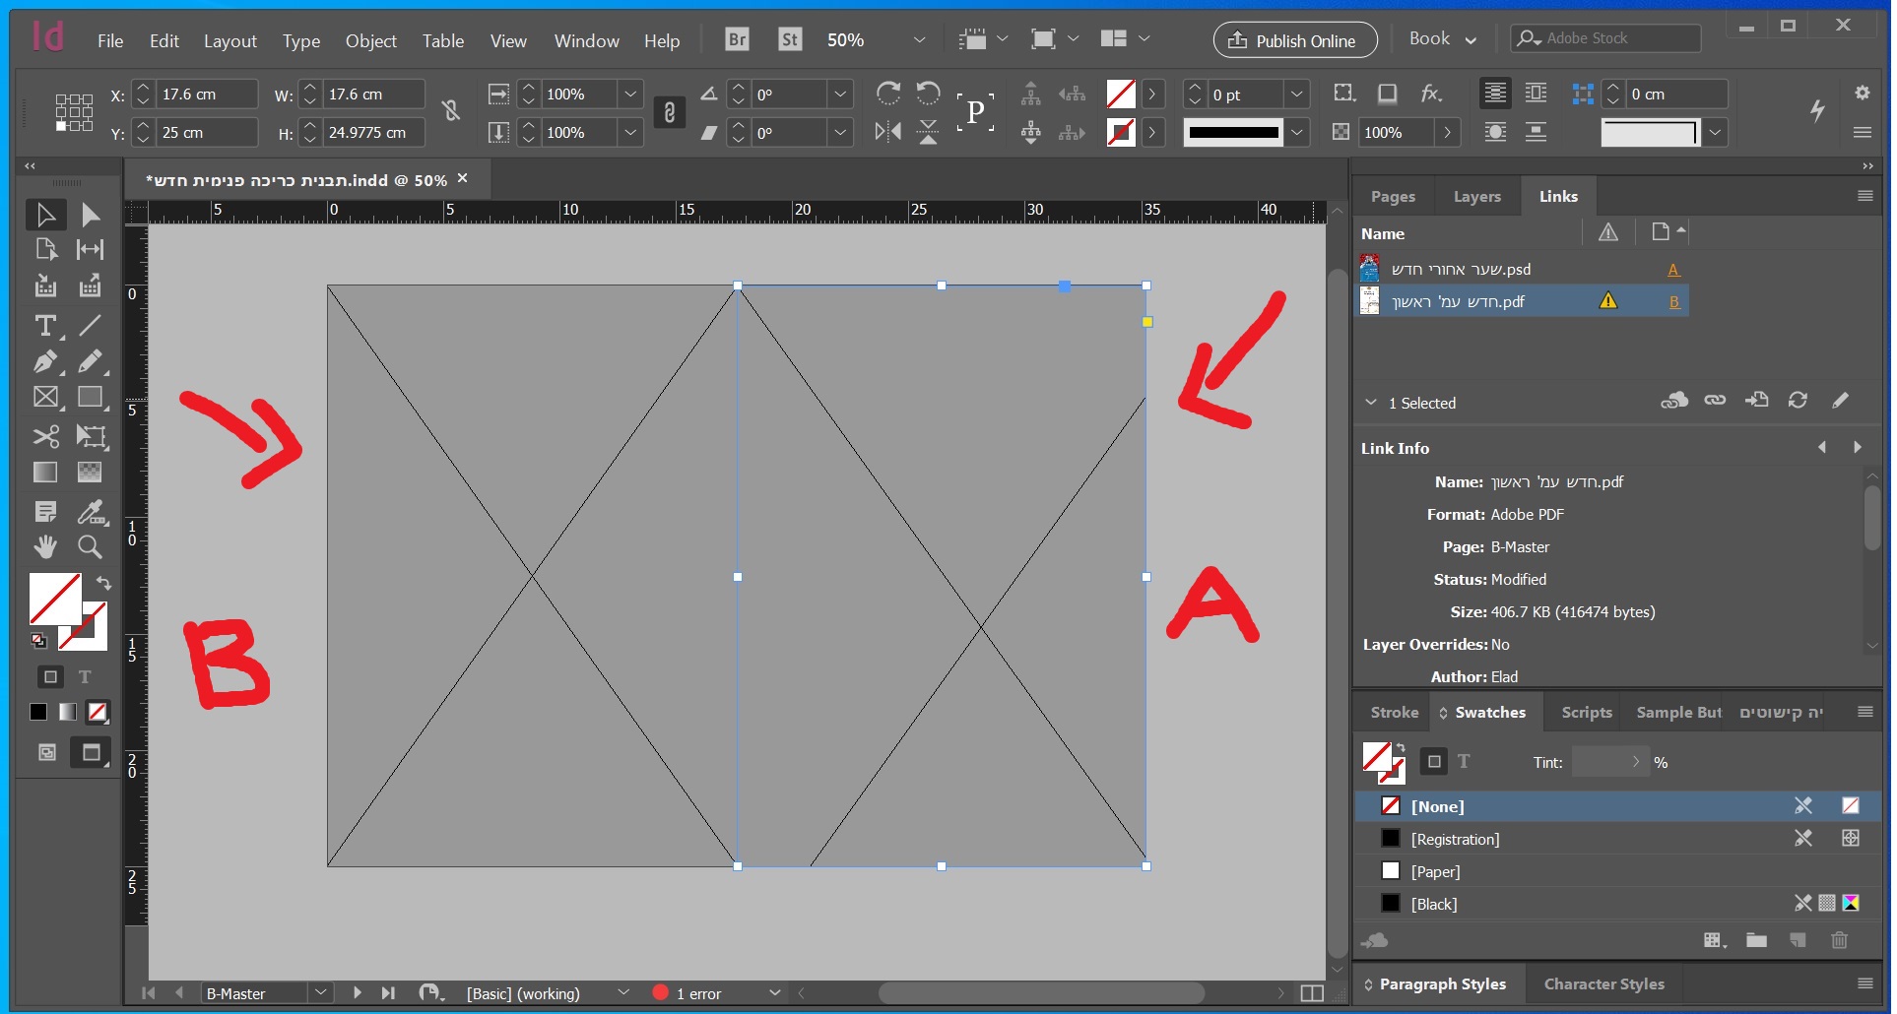Toggle constrain proportions for scaling
Screen dimensions: 1897x1014
670,112
